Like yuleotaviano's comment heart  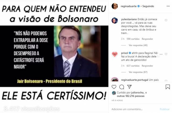click(x=166, y=20)
